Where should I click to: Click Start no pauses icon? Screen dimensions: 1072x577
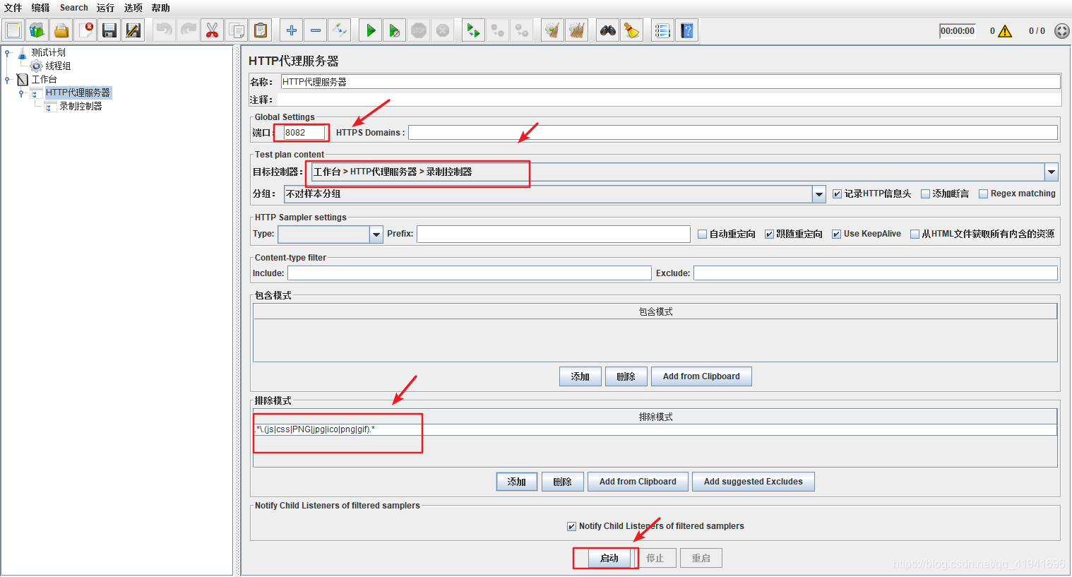coord(395,30)
